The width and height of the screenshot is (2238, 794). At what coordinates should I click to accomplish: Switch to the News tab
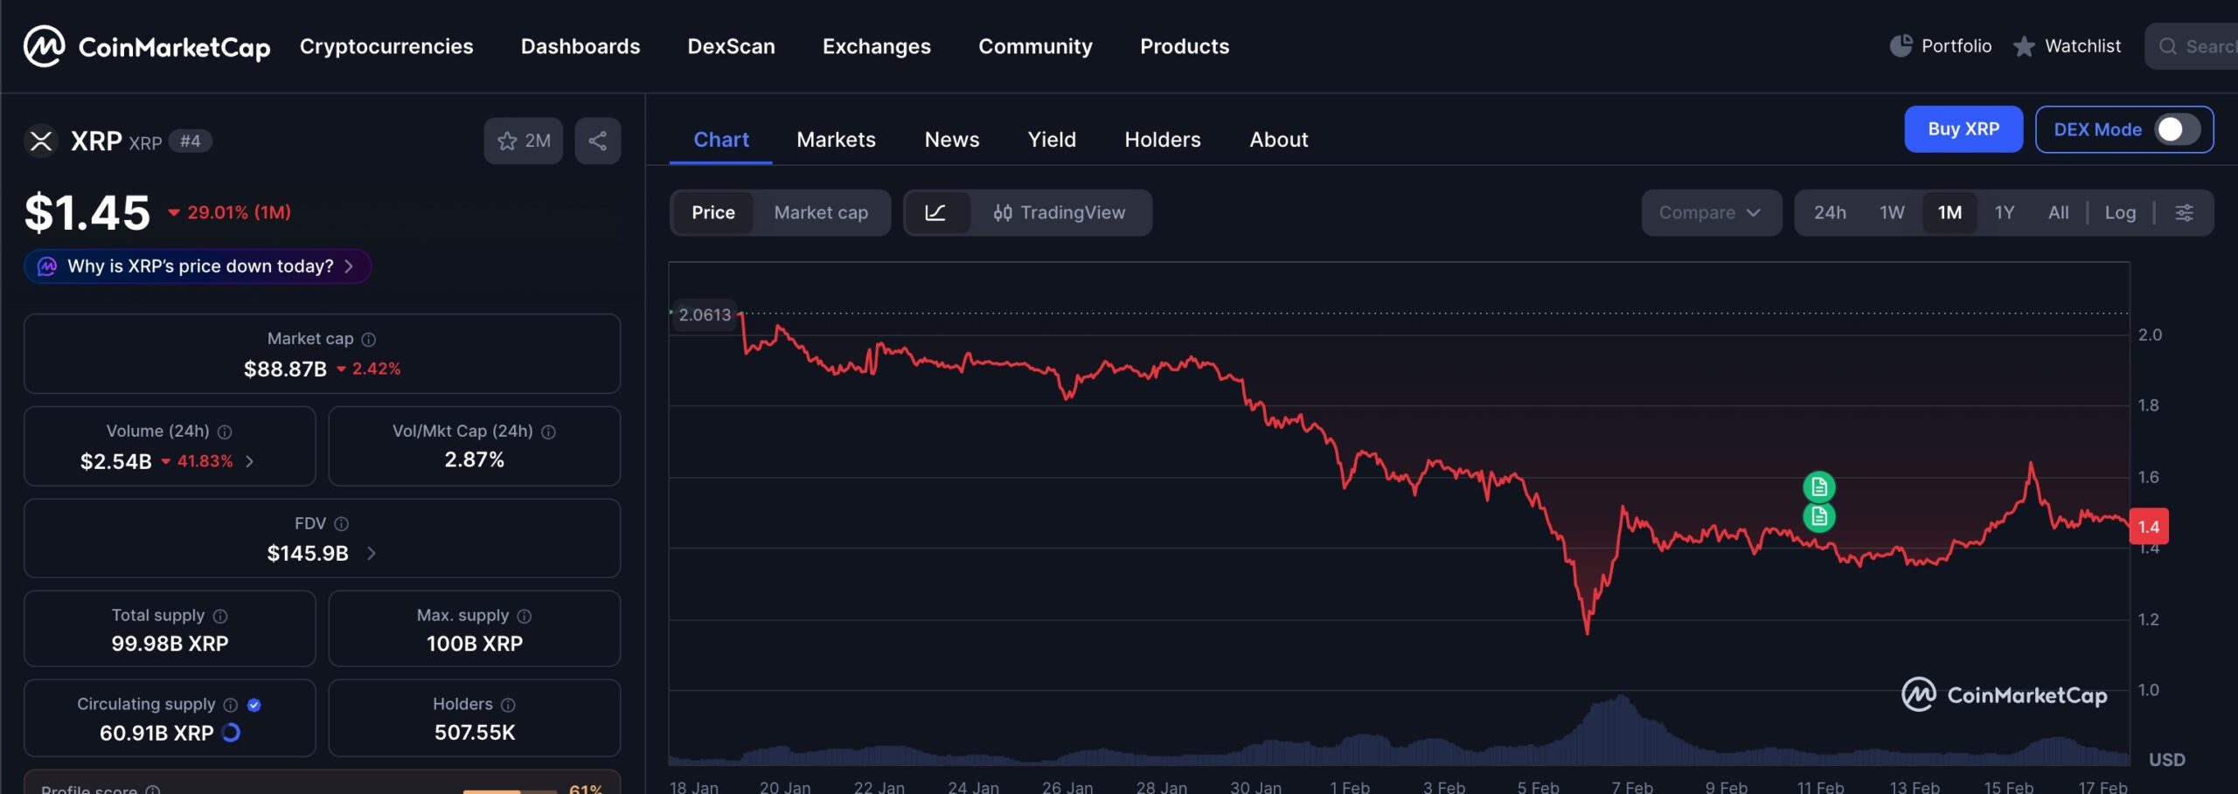pos(952,140)
